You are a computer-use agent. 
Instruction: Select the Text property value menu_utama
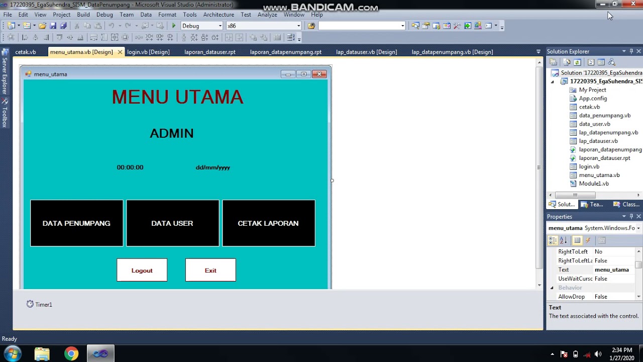point(613,269)
